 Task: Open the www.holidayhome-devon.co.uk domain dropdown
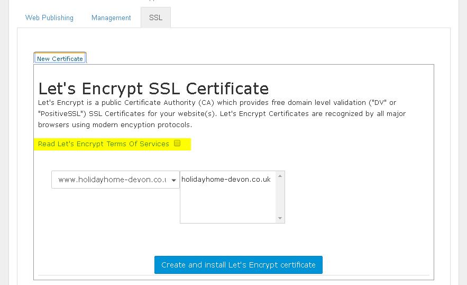(x=111, y=180)
